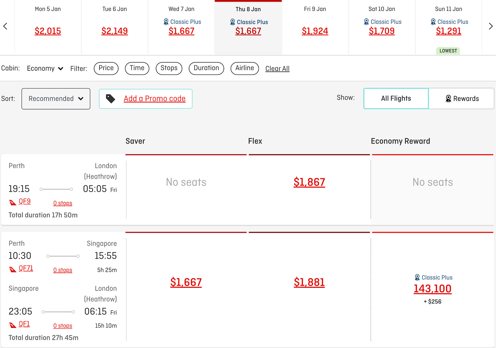This screenshot has width=496, height=348.
Task: Open the Duration filter
Action: click(x=206, y=68)
